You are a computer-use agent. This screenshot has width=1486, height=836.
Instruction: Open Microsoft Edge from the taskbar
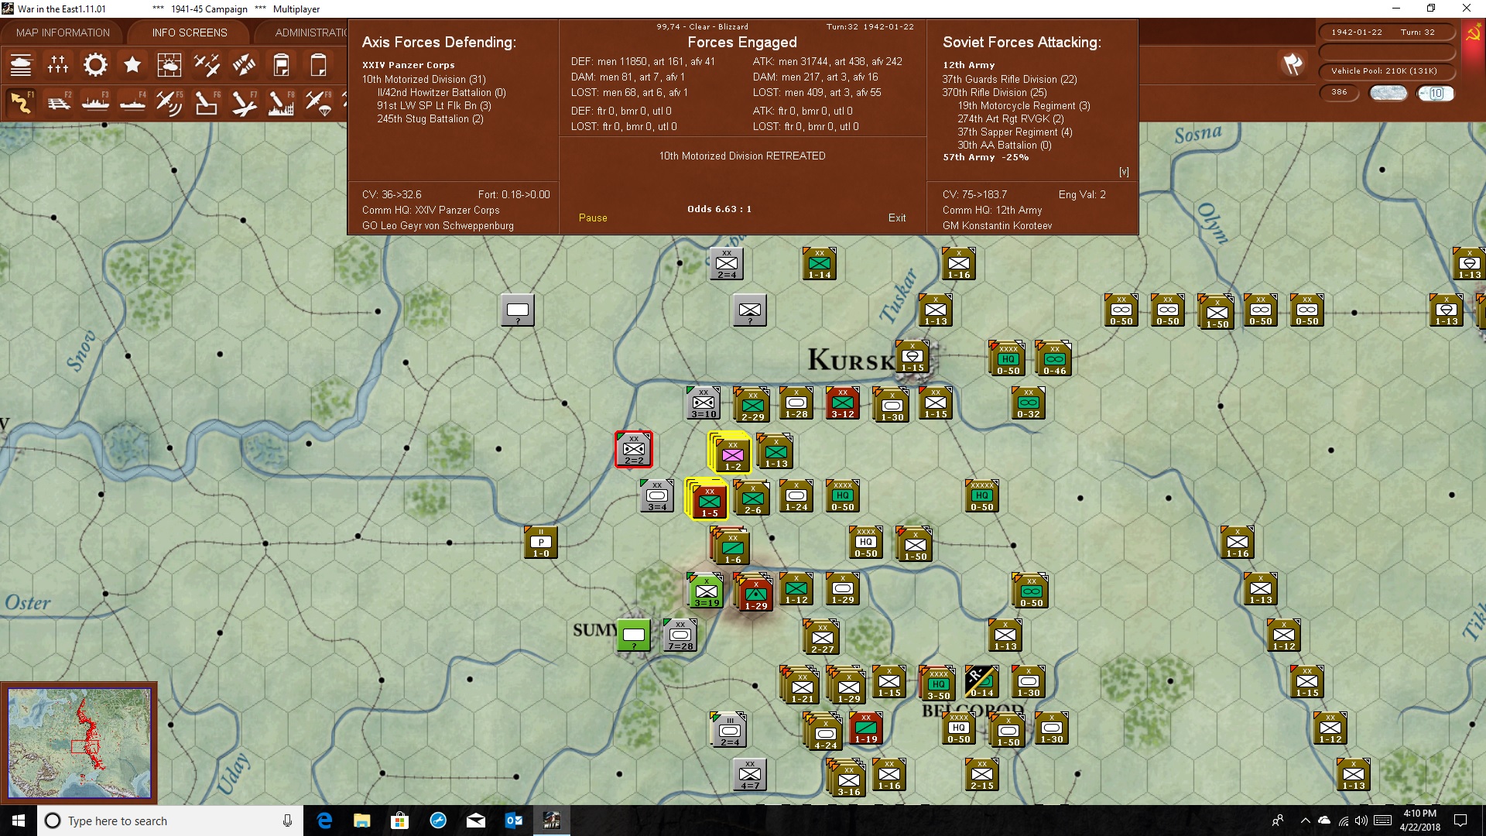[324, 821]
